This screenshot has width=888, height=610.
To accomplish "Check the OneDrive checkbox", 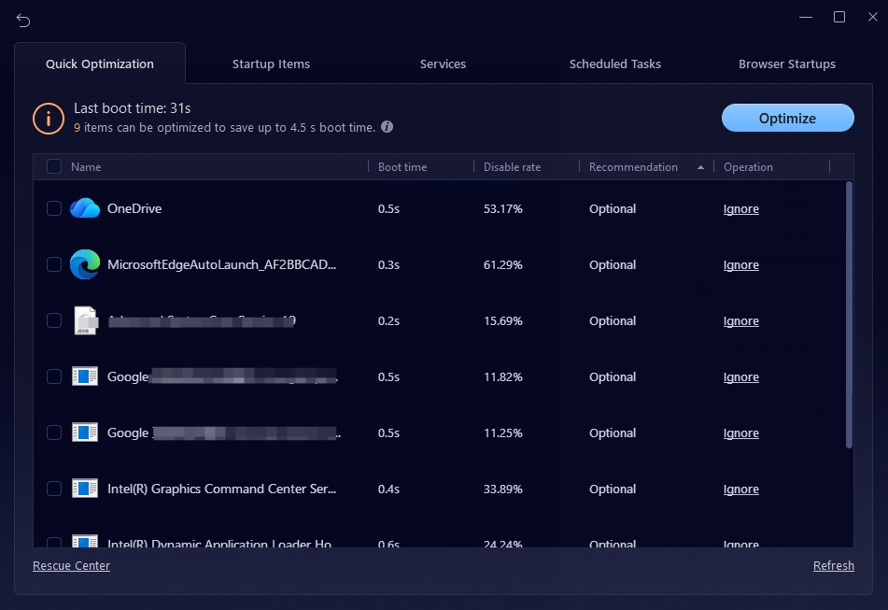I will pyautogui.click(x=54, y=208).
